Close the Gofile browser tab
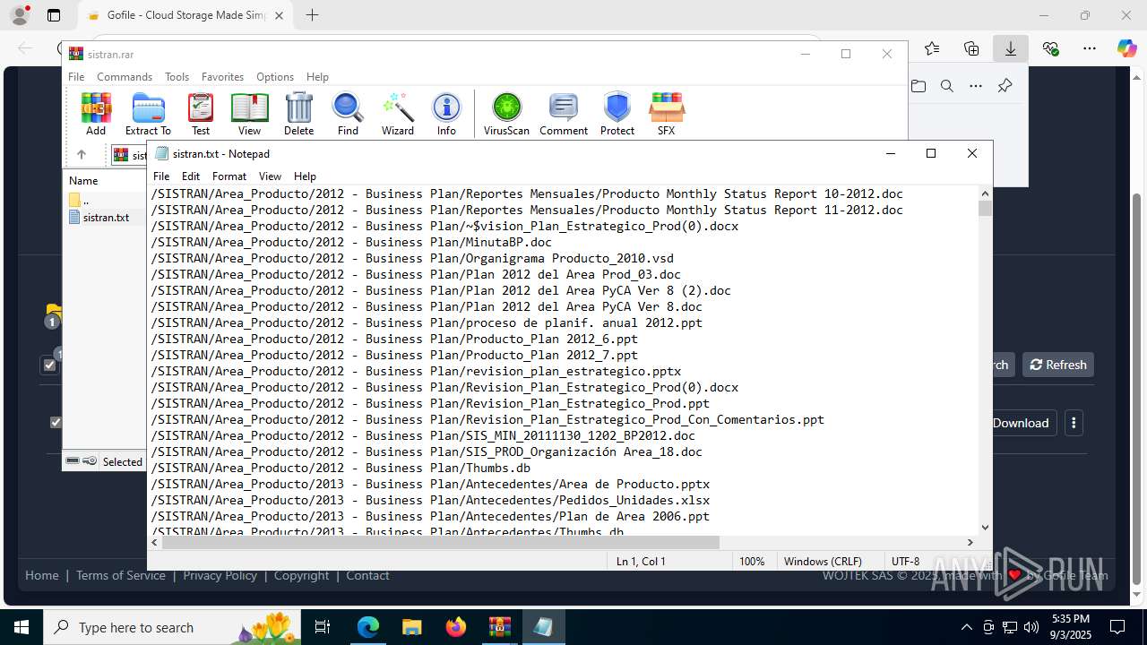Image resolution: width=1147 pixels, height=645 pixels. [279, 15]
